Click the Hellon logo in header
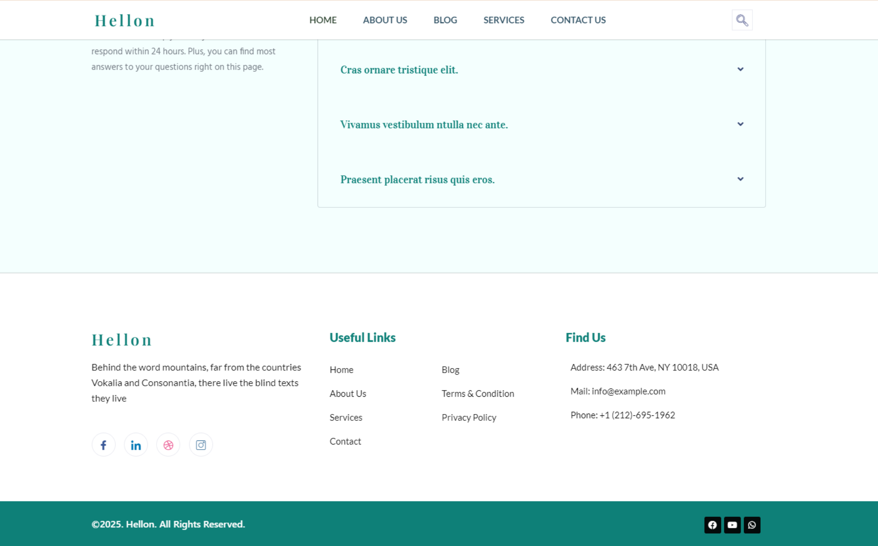The width and height of the screenshot is (878, 546). pyautogui.click(x=125, y=21)
